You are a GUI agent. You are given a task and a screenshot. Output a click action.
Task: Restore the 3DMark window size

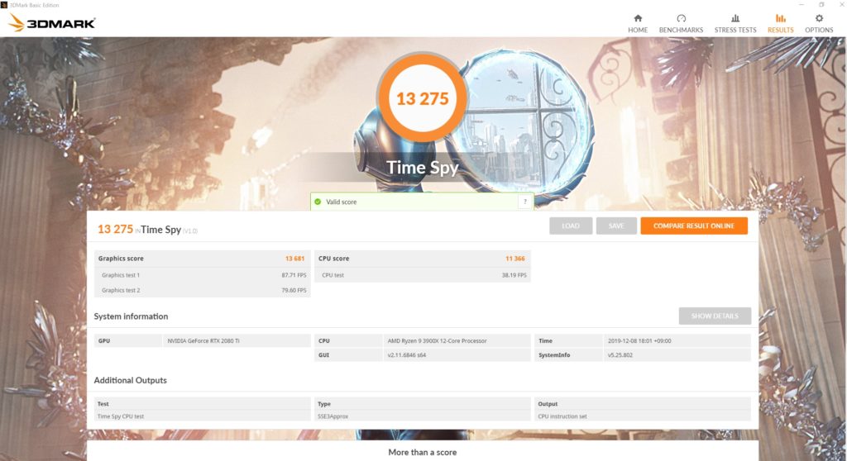click(821, 4)
